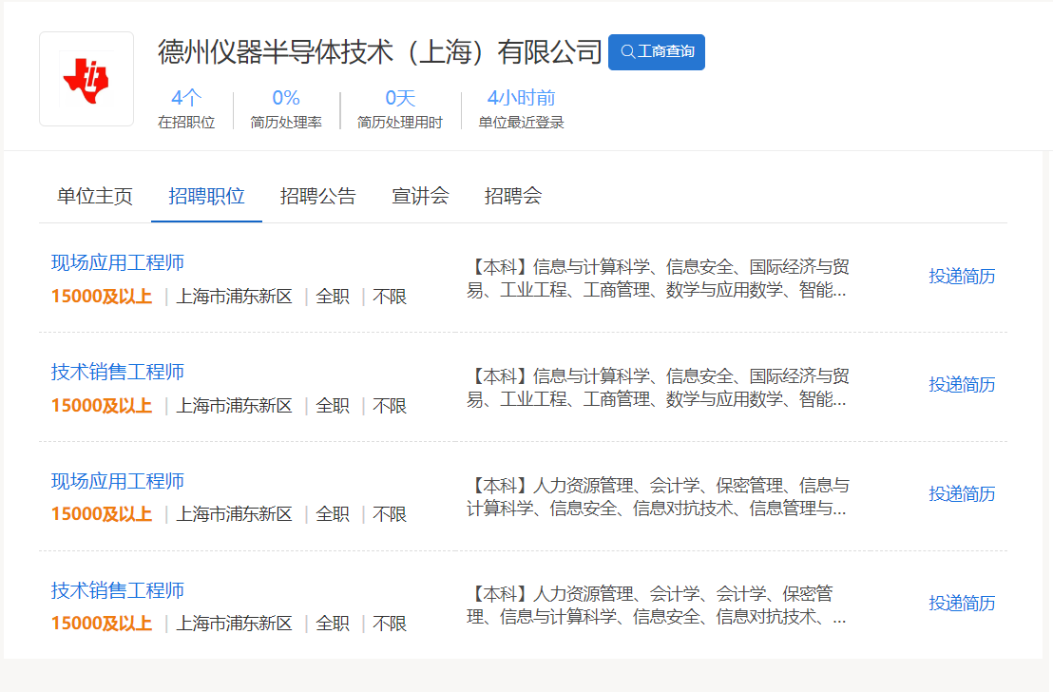Open the last 技术销售工程师 job listing
The height and width of the screenshot is (692, 1053).
pos(118,590)
